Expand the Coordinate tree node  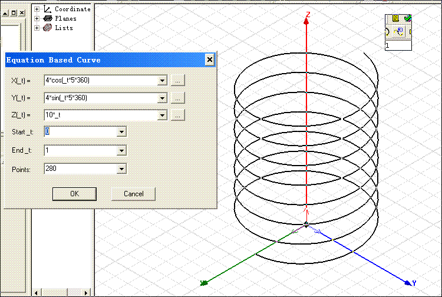click(x=37, y=9)
